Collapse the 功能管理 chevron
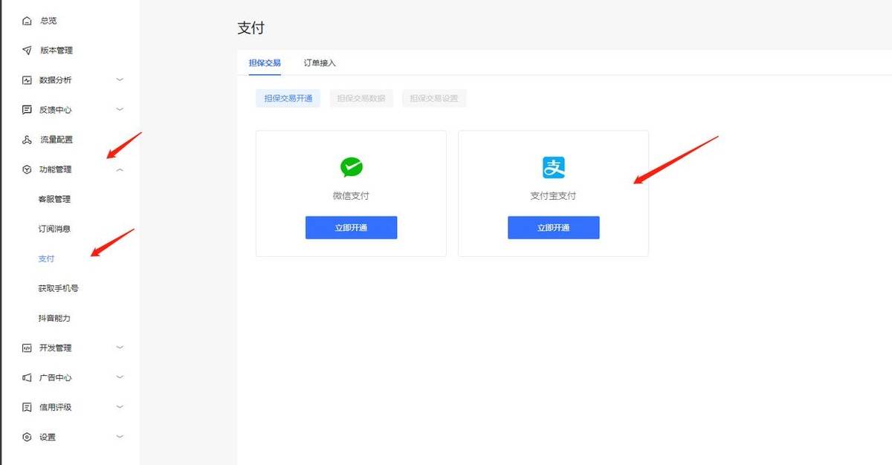This screenshot has height=465, width=892. (120, 169)
